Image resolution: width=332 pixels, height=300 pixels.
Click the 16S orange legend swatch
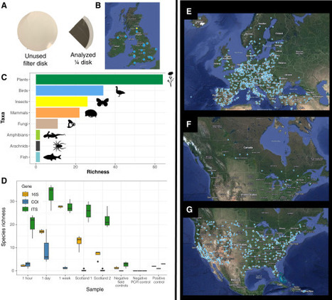[x=26, y=194]
